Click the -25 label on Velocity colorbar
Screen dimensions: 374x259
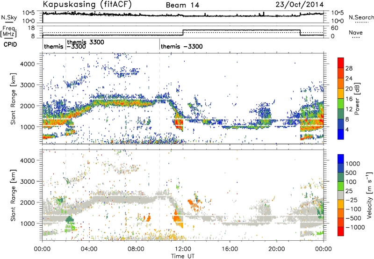(353, 200)
